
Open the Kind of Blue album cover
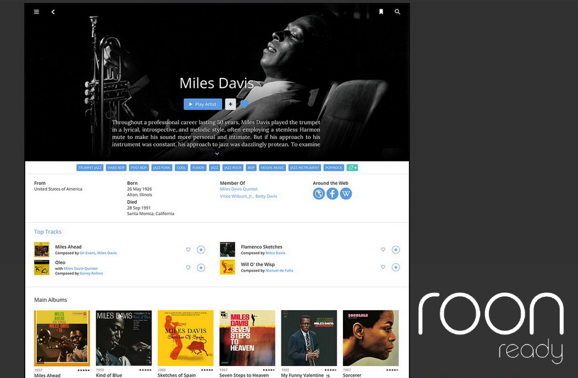[124, 338]
